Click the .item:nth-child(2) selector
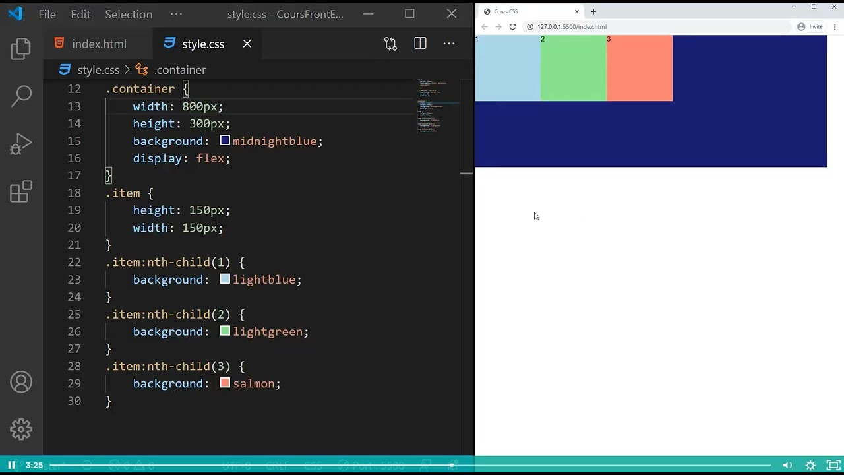The width and height of the screenshot is (844, 475). (x=168, y=314)
